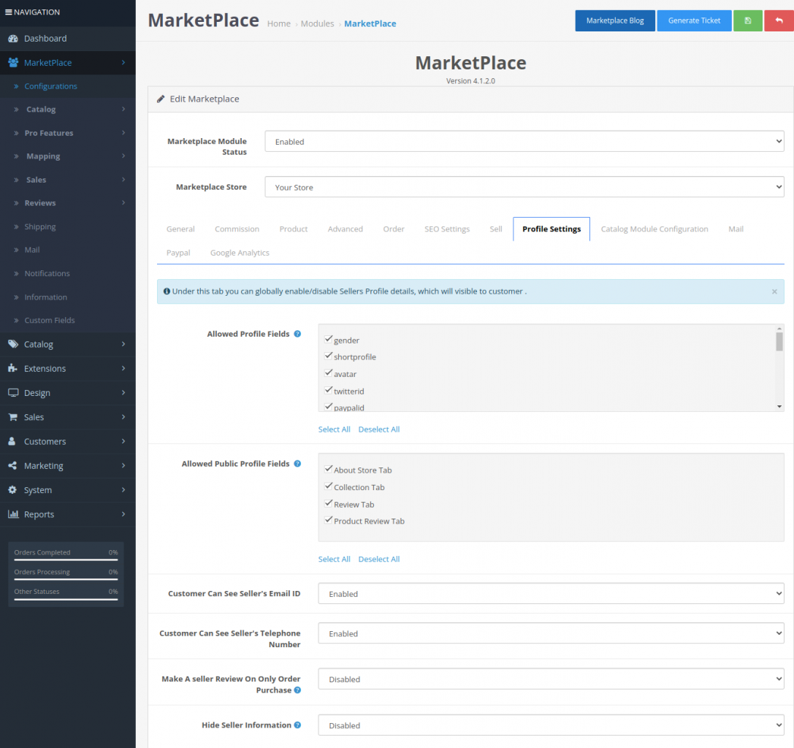Click help icon beside Allowed Profile Fields

coord(297,334)
